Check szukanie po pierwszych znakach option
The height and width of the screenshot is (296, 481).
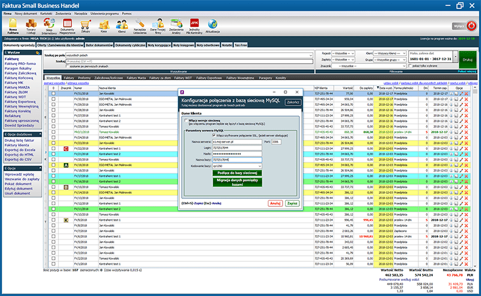click(x=67, y=66)
